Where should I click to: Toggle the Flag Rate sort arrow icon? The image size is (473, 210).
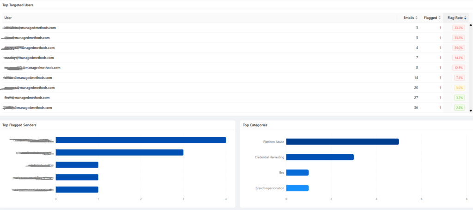pyautogui.click(x=465, y=18)
